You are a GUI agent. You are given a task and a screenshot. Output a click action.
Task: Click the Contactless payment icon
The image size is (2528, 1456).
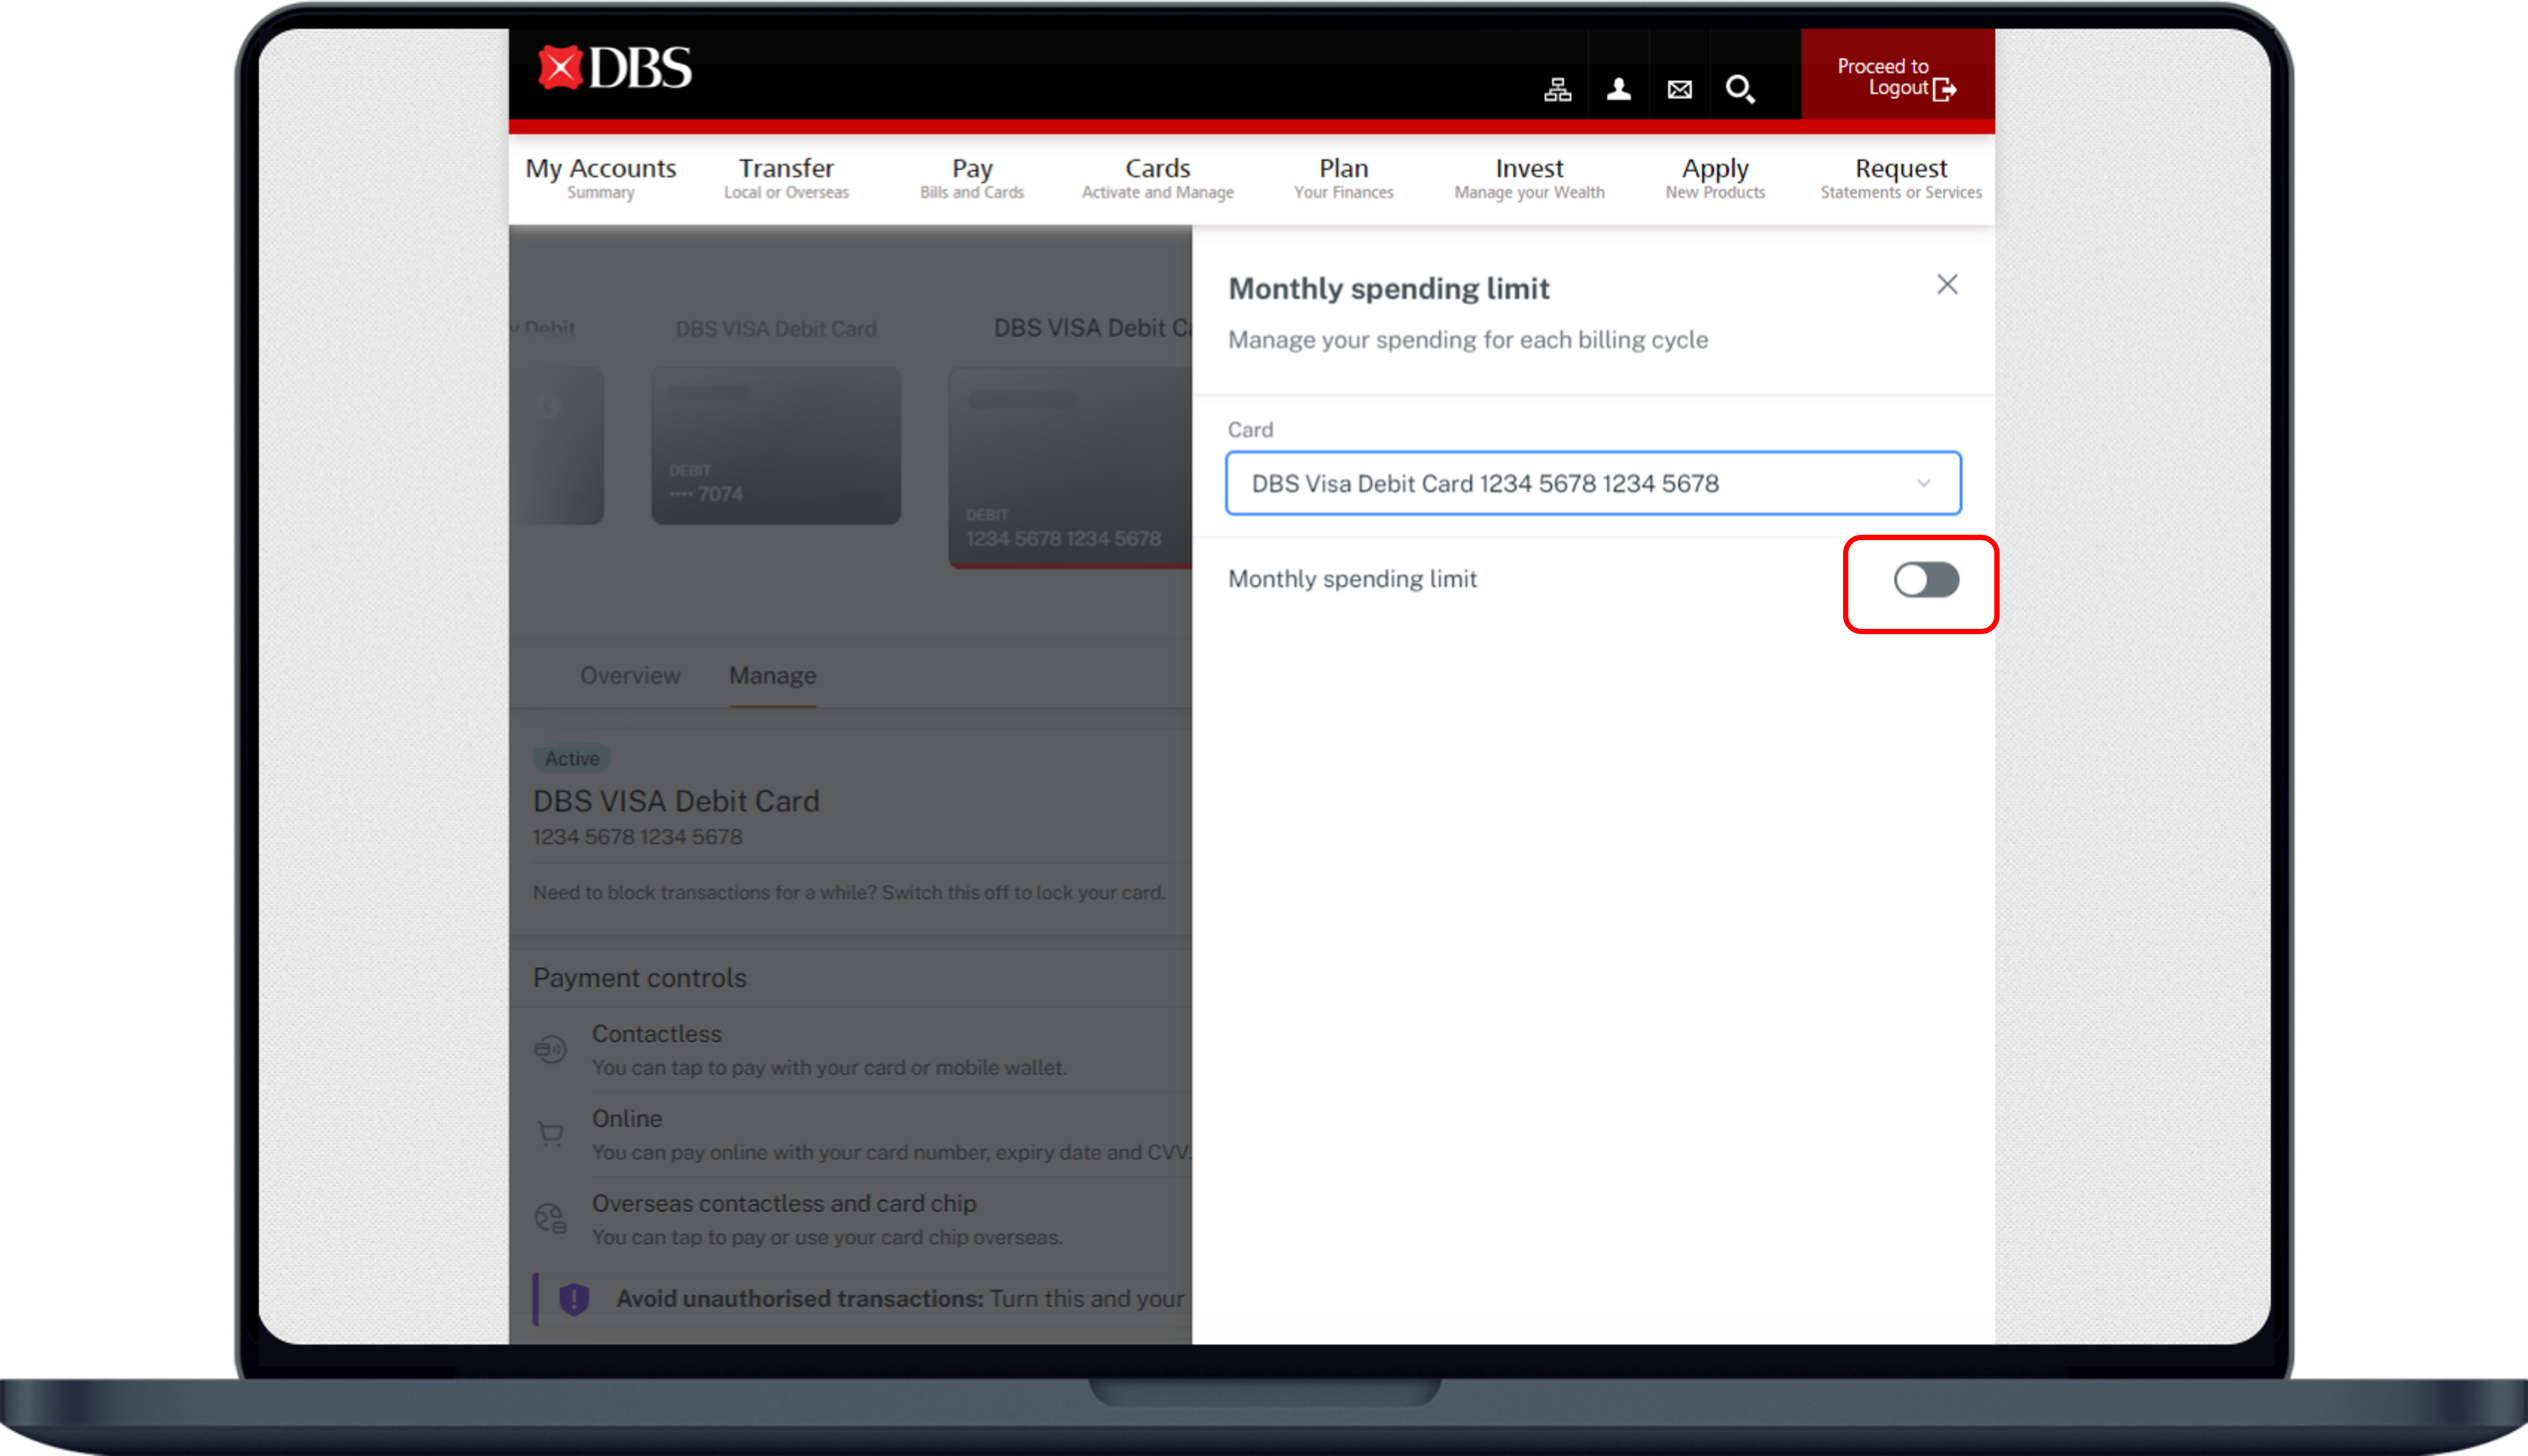point(550,1049)
